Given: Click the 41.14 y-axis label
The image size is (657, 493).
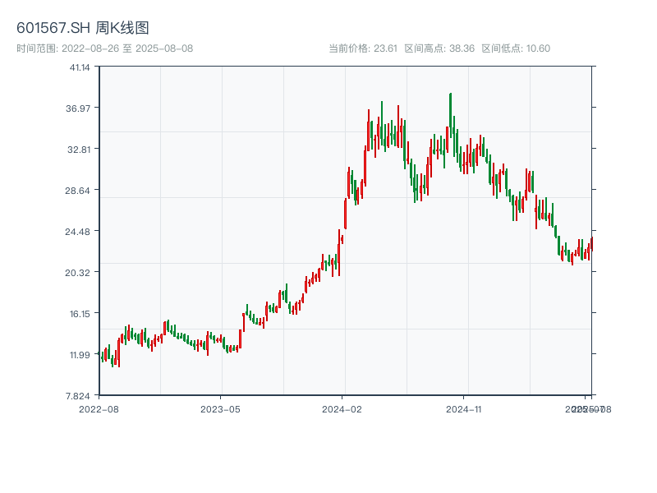Looking at the screenshot, I should (80, 67).
